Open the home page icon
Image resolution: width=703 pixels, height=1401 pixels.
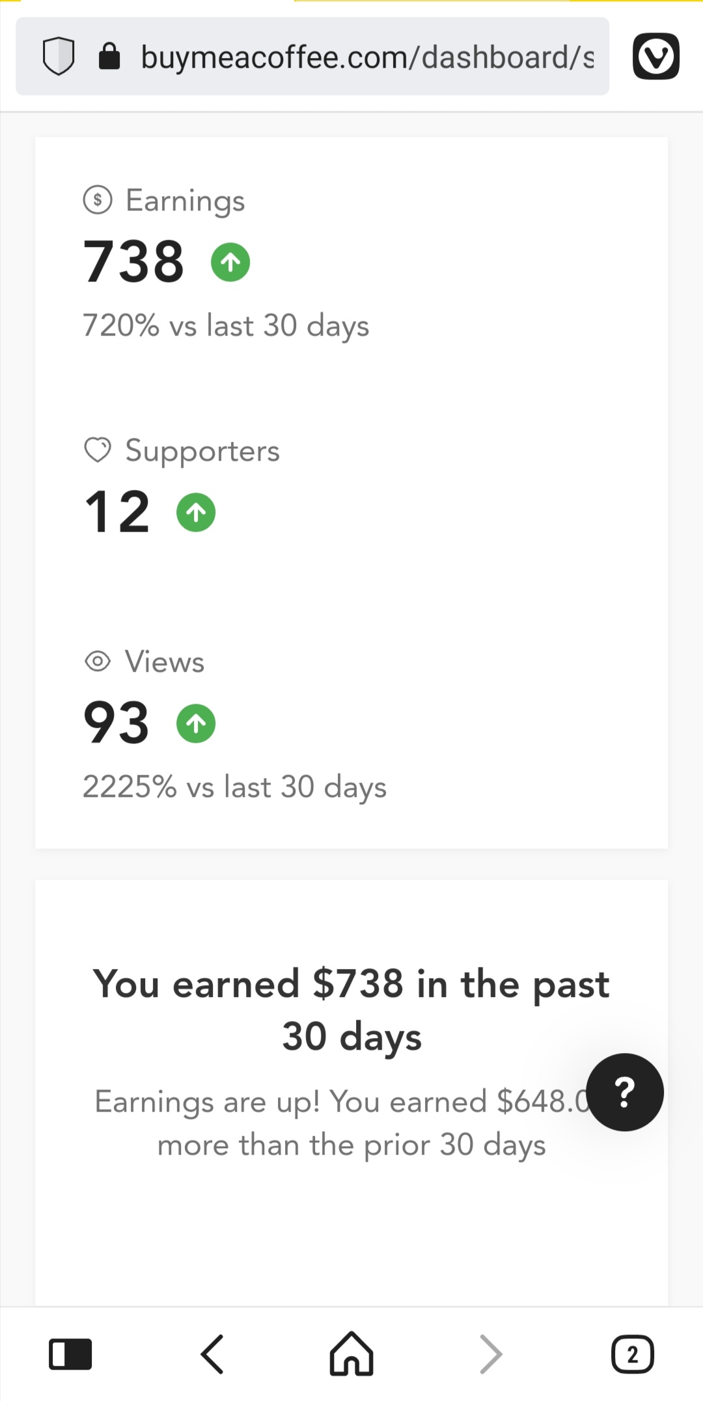[351, 1353]
